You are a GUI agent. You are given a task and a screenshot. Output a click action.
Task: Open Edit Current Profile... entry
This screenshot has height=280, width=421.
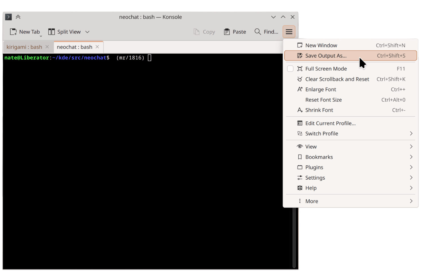(x=350, y=123)
